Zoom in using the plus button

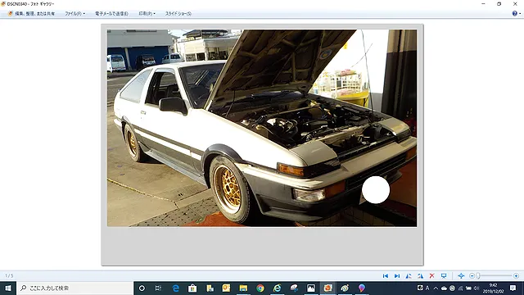(517, 276)
